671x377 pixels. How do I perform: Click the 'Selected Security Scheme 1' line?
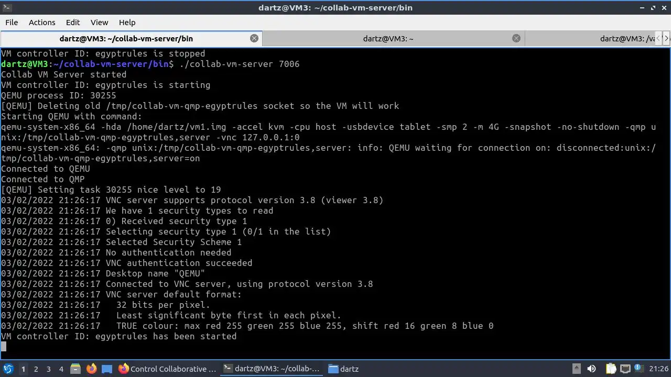point(122,242)
